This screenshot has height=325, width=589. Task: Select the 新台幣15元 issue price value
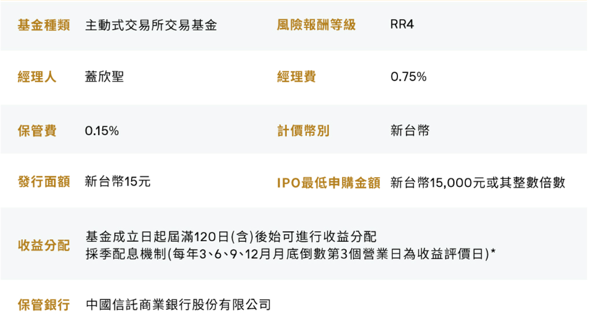point(118,182)
